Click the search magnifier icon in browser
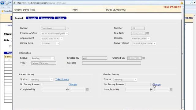Screen dimensions: 196x110 (x=191, y=3)
